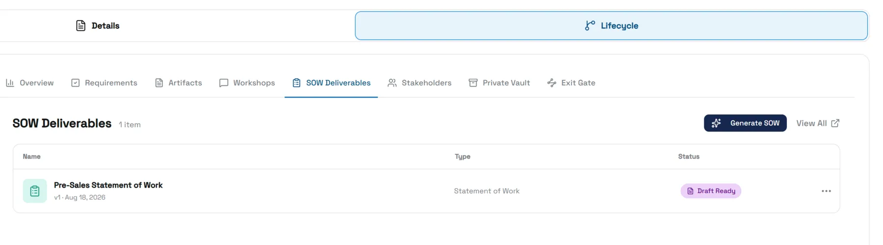Click the Draft Ready status badge
This screenshot has height=245, width=883.
(711, 191)
